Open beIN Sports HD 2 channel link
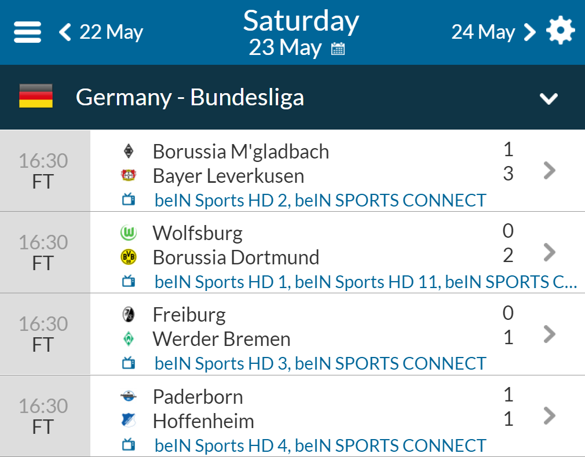585x457 pixels. (222, 201)
